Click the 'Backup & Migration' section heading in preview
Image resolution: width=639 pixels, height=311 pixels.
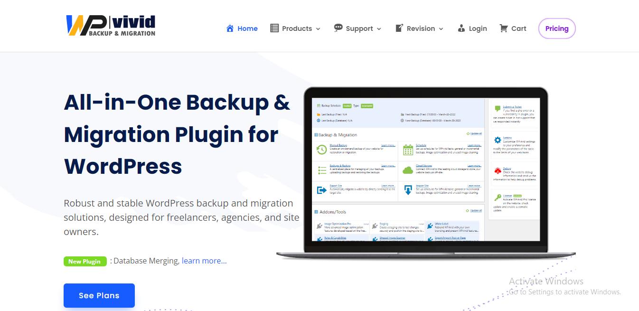(338, 135)
